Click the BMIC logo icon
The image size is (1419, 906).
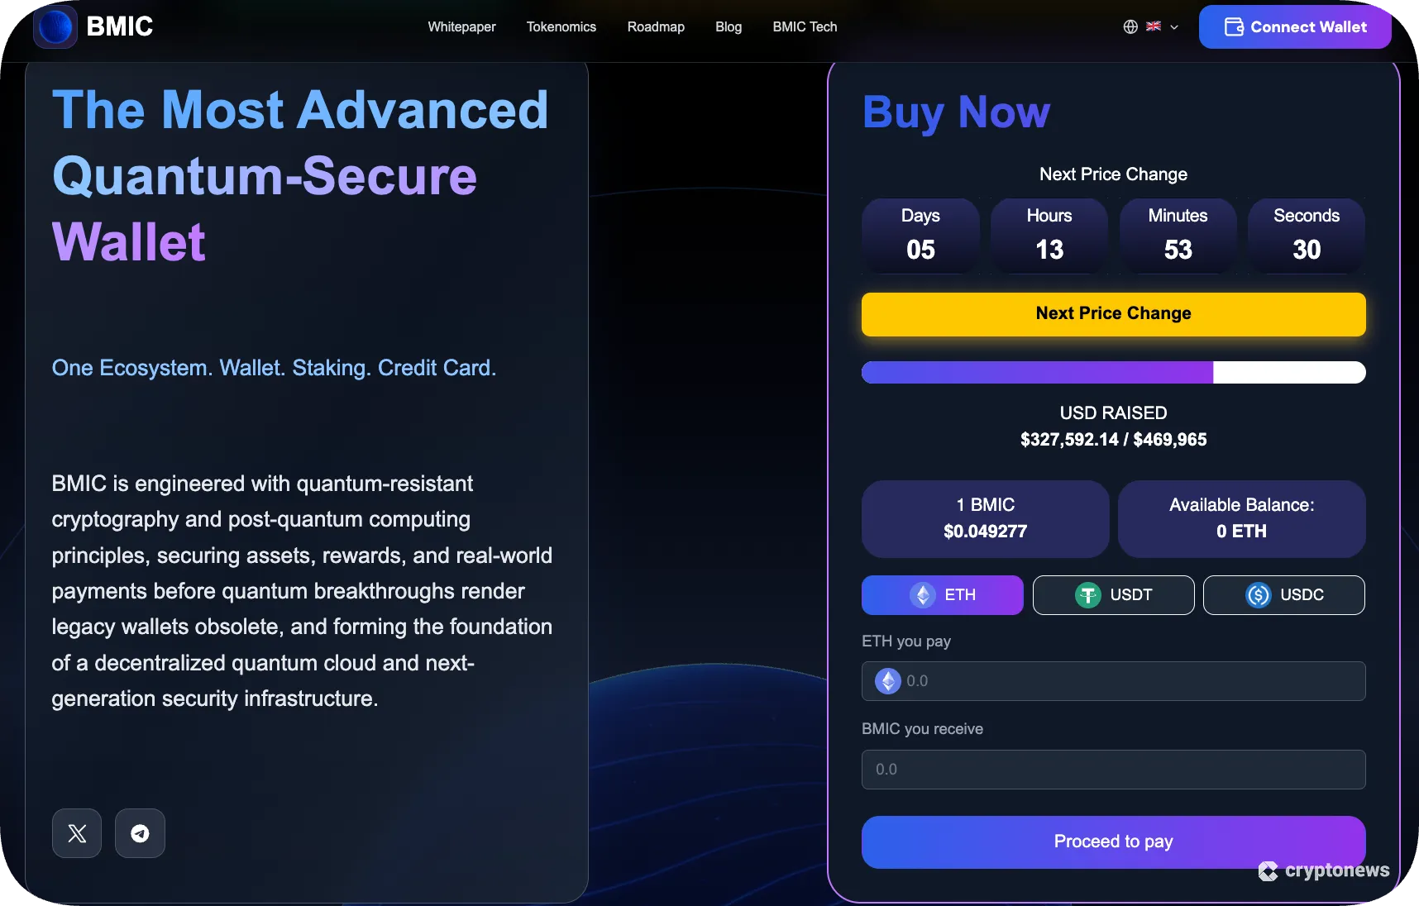coord(54,26)
